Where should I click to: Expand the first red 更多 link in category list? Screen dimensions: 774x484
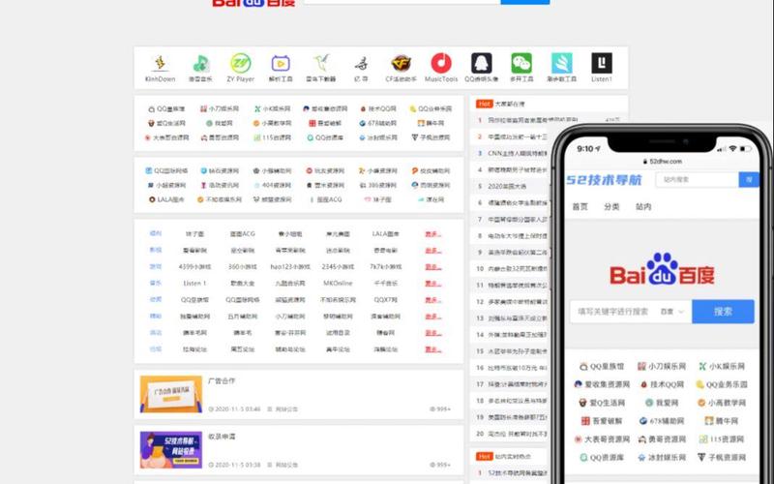coord(433,233)
